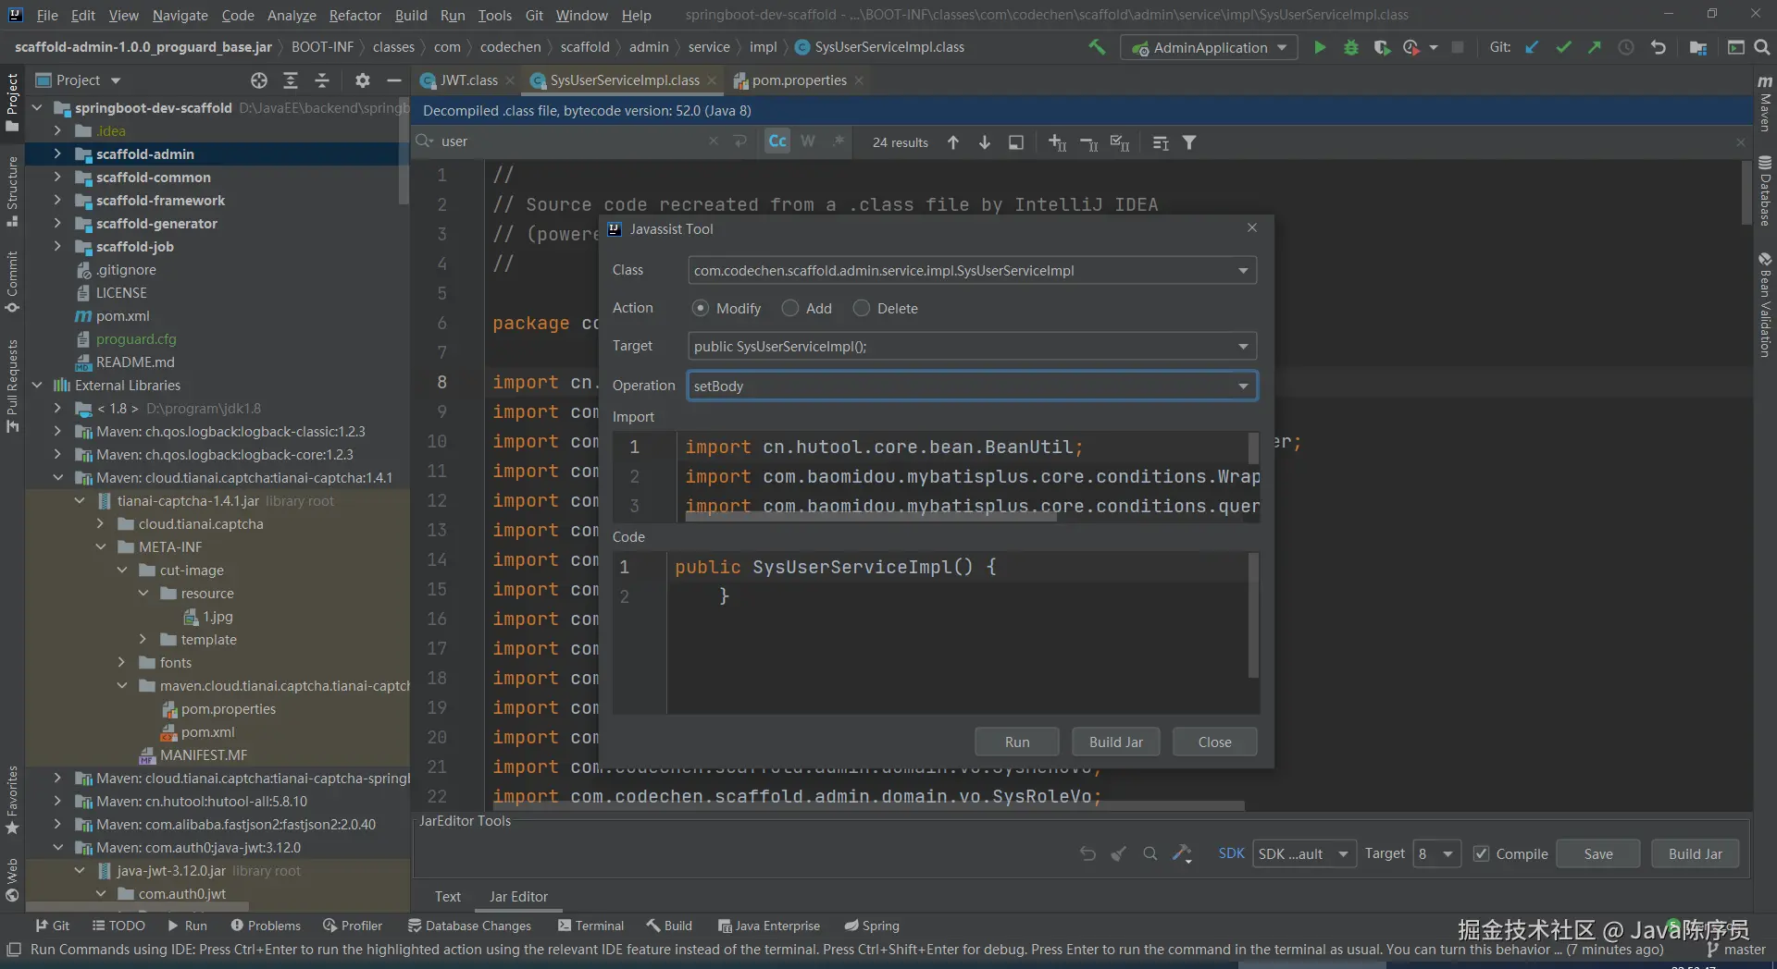Select the Delete action radio button
This screenshot has height=969, width=1777.
point(862,308)
